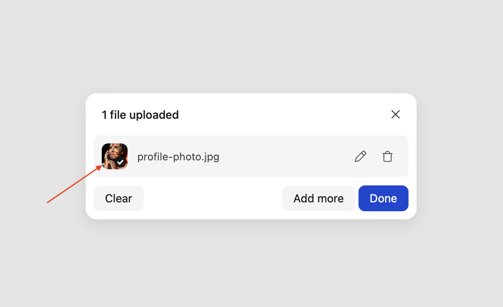The width and height of the screenshot is (503, 307).
Task: Click the edit icon next to the trash can
Action: [x=360, y=156]
